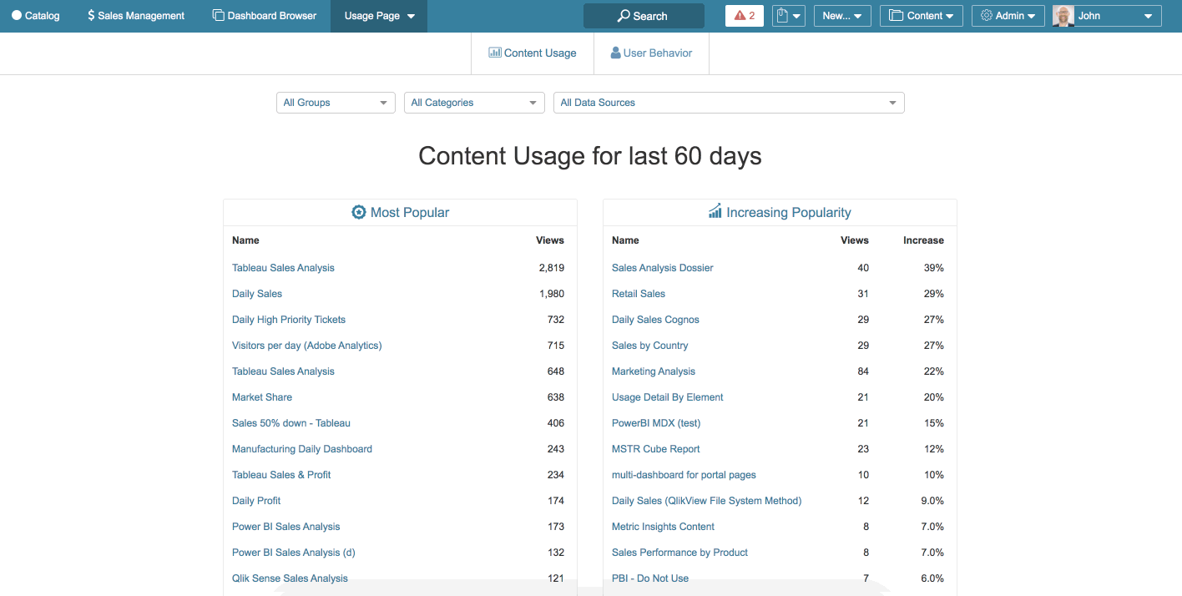
Task: Open Metric Insights Content
Action: (x=664, y=527)
